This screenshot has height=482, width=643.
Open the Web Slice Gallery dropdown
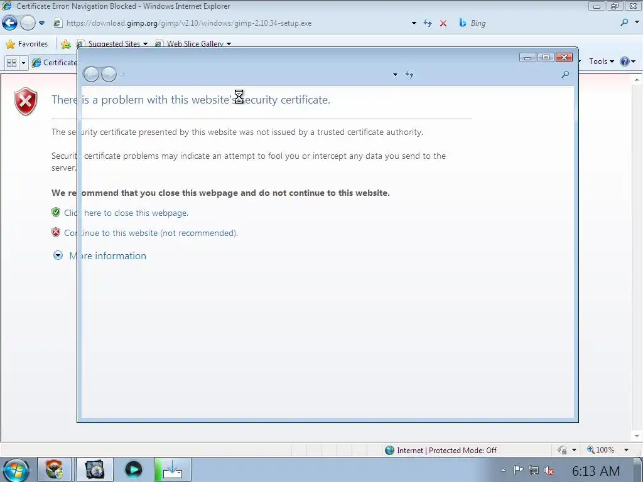[x=193, y=44]
